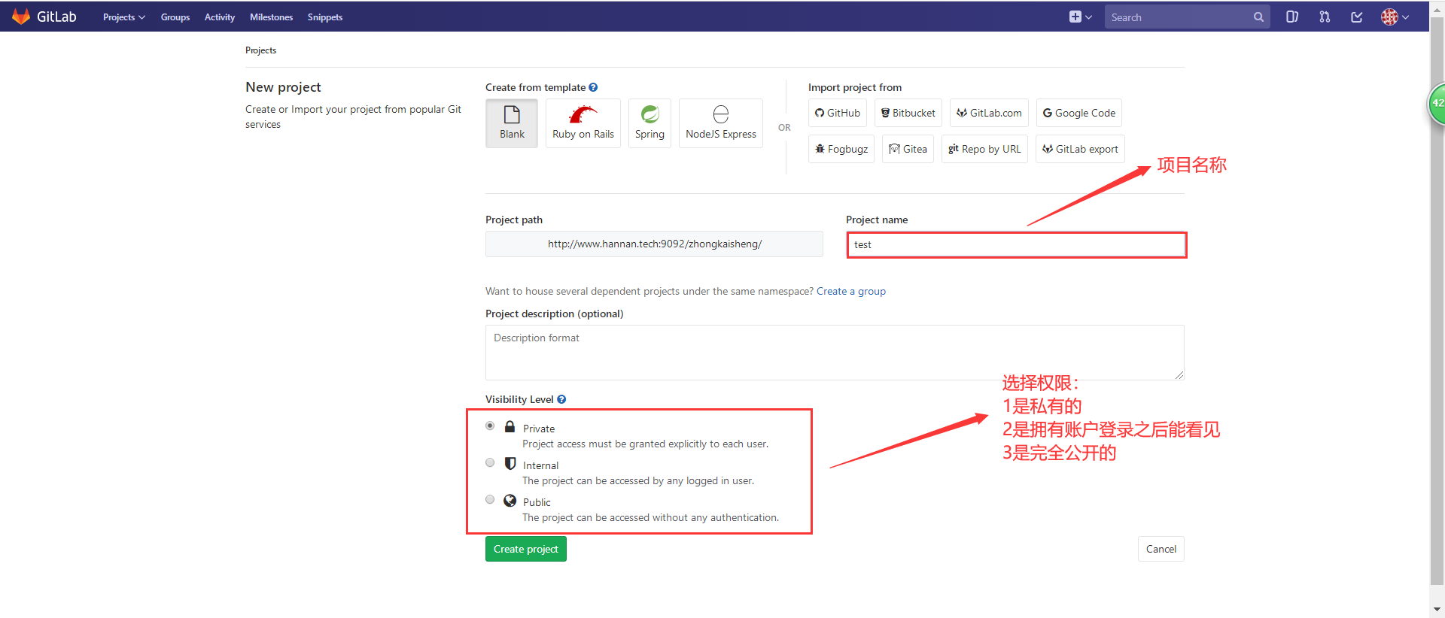Screen dimensions: 1445x618
Task: Import project from GitHub
Action: click(x=838, y=113)
